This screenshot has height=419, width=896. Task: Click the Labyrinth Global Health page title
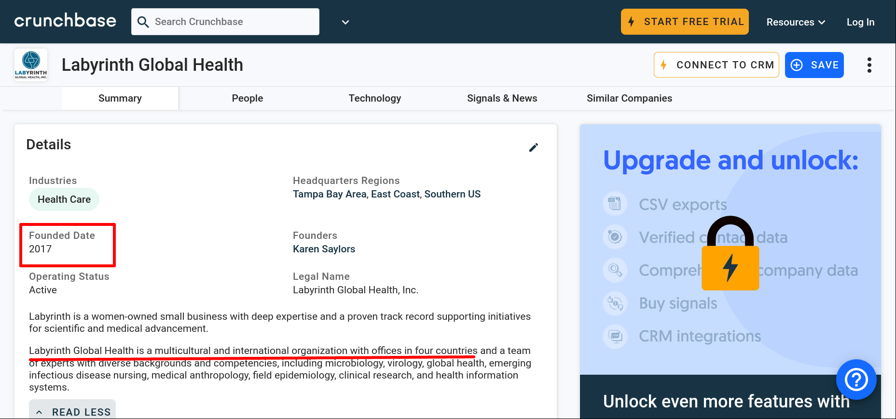point(152,65)
